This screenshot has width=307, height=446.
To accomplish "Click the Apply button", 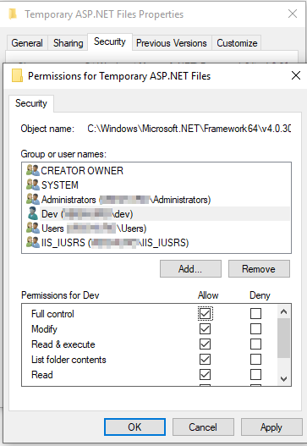I will 271,427.
